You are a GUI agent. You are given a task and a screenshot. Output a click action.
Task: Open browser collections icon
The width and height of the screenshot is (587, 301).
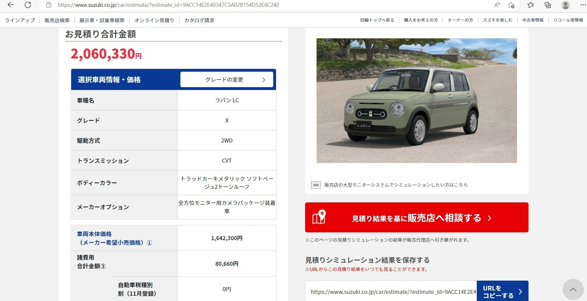548,5
